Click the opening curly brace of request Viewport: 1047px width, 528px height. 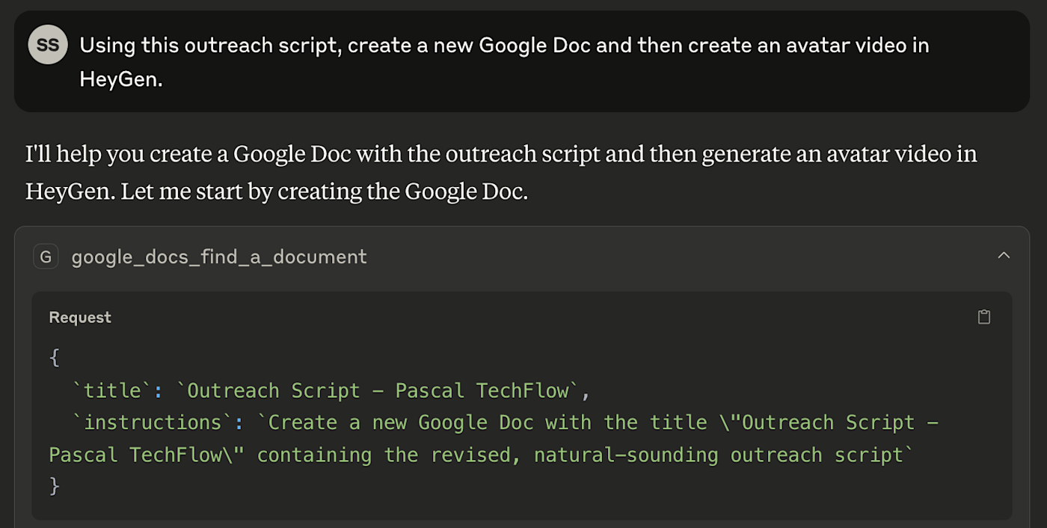54,357
